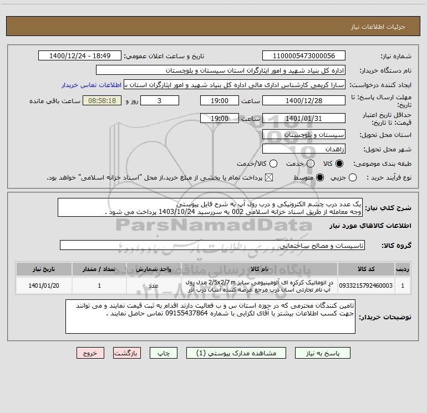This screenshot has height=413, width=427.
Task: Click the گروه کالا label
Action: tap(396, 246)
